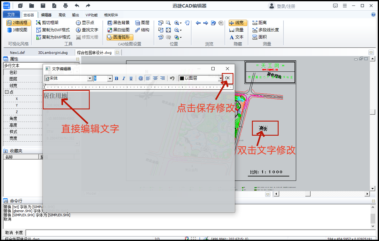
Task: Click OK to save text changes
Action: point(227,78)
